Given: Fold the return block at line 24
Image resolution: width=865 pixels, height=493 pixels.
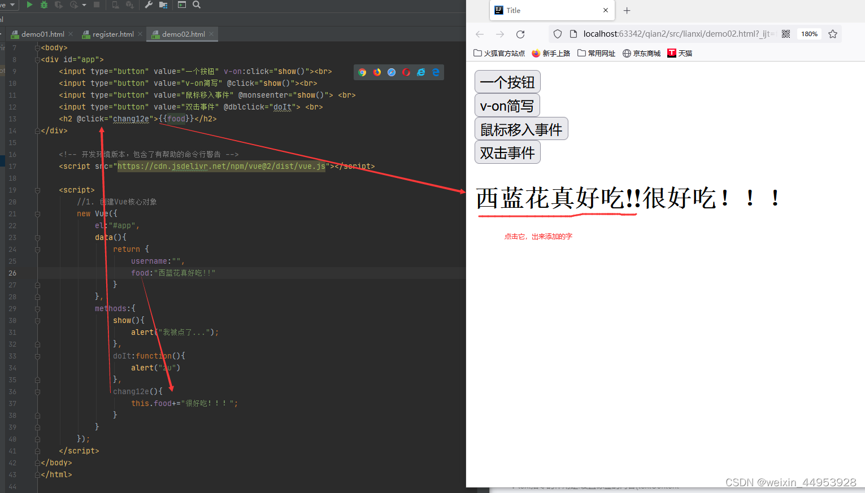Looking at the screenshot, I should point(38,250).
